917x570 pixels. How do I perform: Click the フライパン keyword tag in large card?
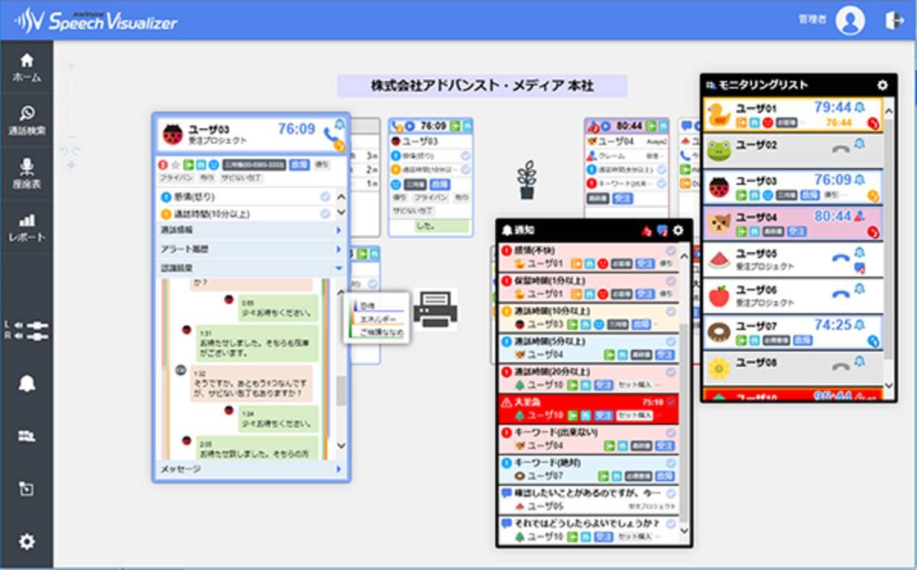[177, 177]
